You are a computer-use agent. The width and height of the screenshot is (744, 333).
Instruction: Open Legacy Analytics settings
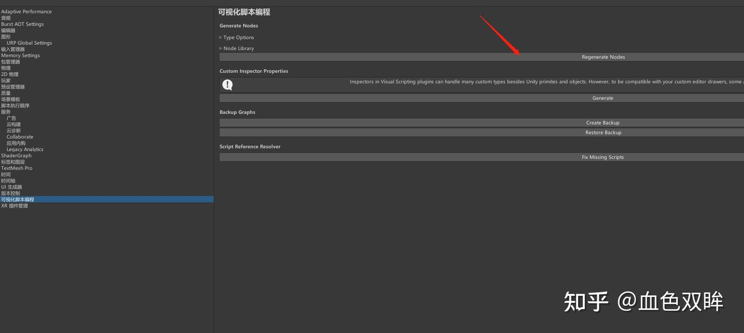pos(24,149)
